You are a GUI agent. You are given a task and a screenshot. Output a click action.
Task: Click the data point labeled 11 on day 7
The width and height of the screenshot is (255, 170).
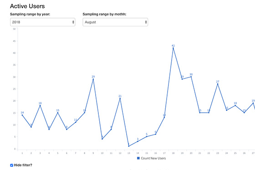click(76, 122)
